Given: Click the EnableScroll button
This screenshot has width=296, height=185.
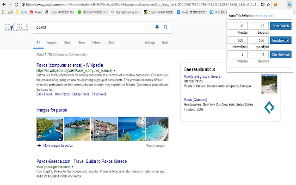Looking at the screenshot, I should coord(281,40).
